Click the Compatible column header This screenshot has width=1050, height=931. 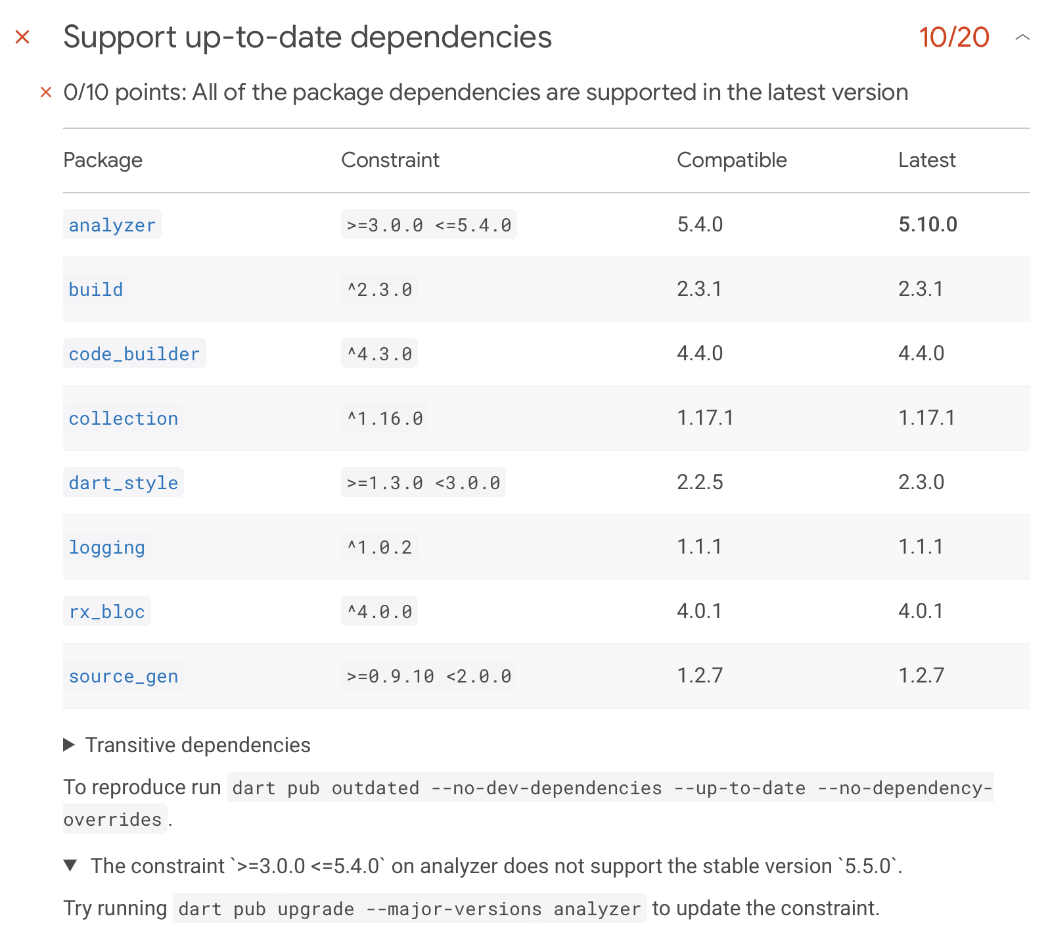[732, 160]
